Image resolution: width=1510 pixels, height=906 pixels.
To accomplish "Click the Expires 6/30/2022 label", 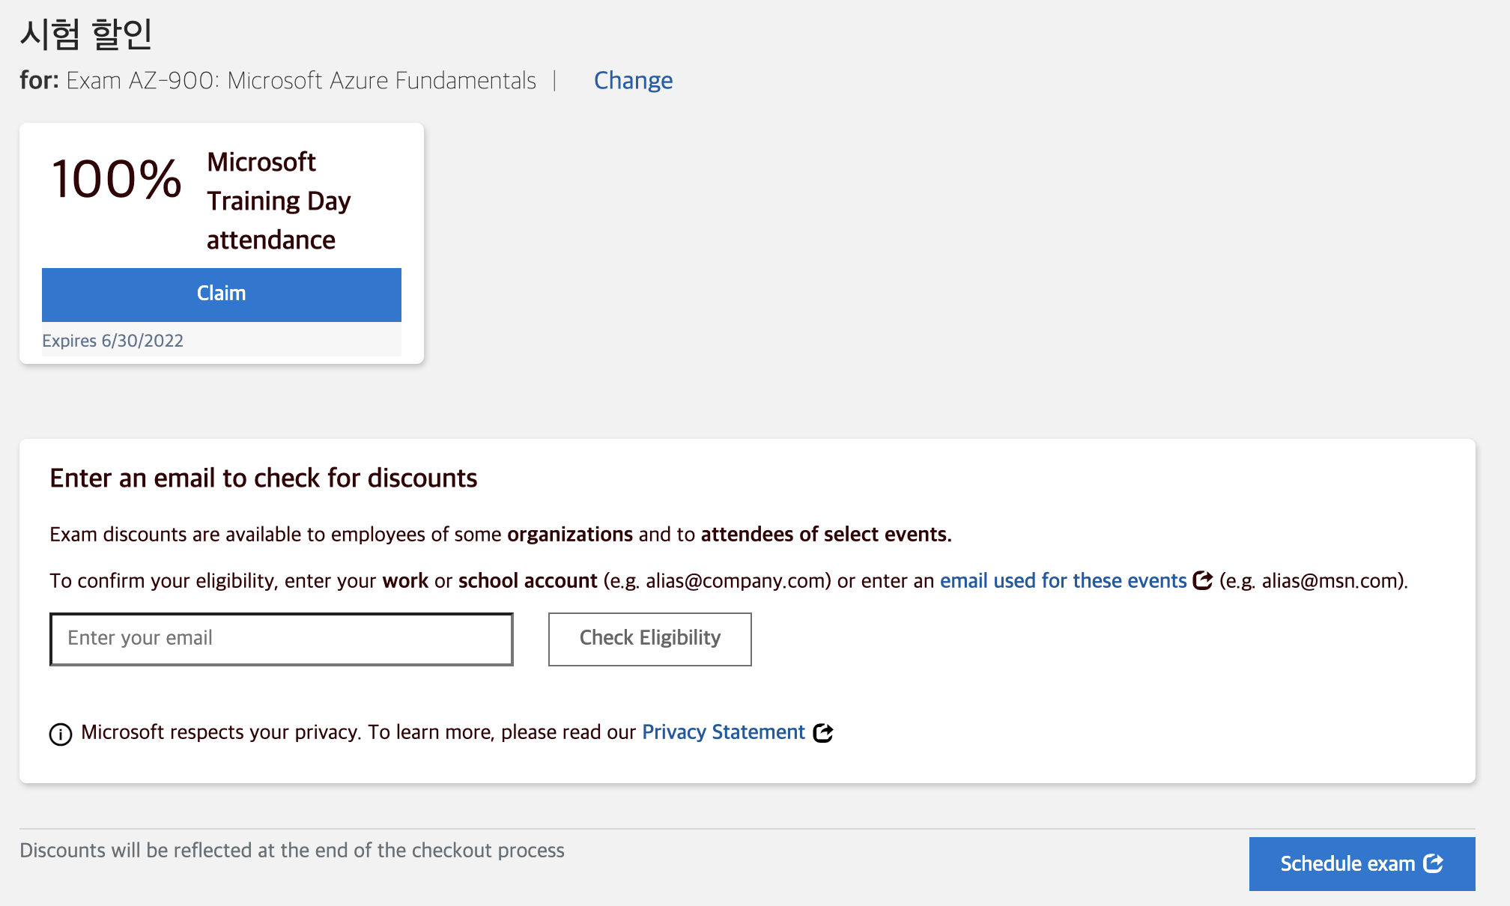I will [112, 341].
